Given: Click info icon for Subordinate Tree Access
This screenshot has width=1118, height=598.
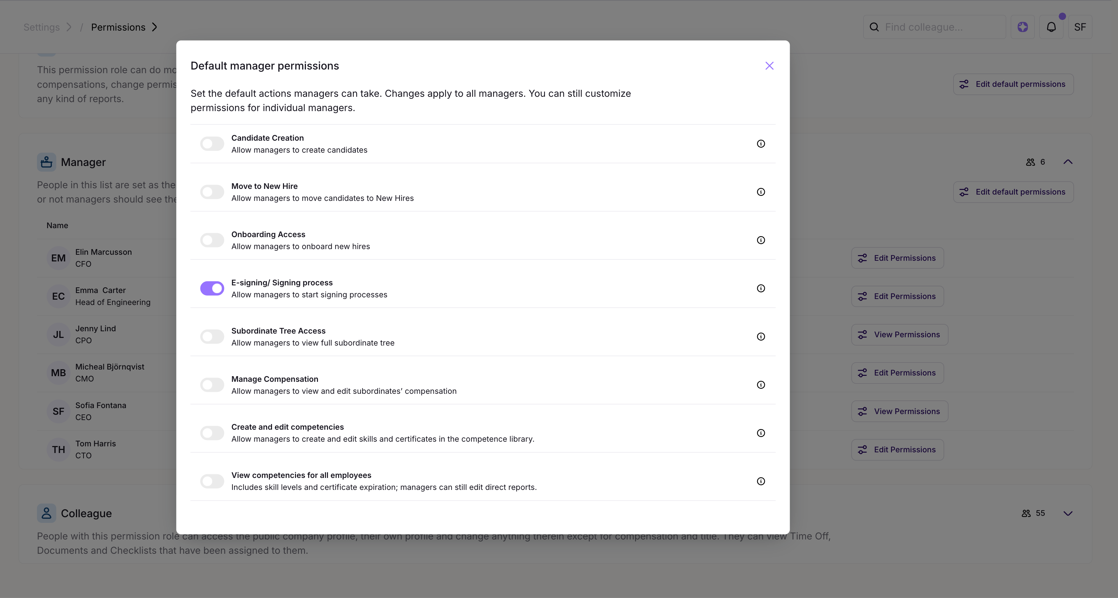Looking at the screenshot, I should (760, 337).
